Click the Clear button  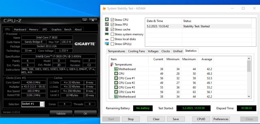[x=156, y=119]
